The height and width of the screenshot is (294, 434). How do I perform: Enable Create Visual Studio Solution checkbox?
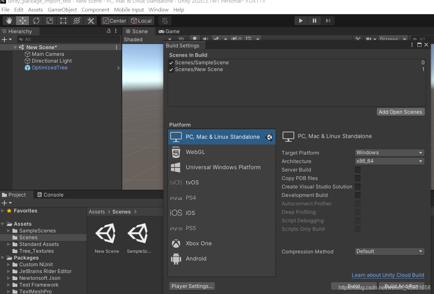coord(357,187)
